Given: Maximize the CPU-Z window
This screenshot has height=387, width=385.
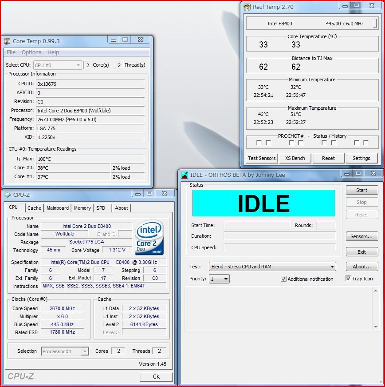Looking at the screenshot, I should pos(149,193).
